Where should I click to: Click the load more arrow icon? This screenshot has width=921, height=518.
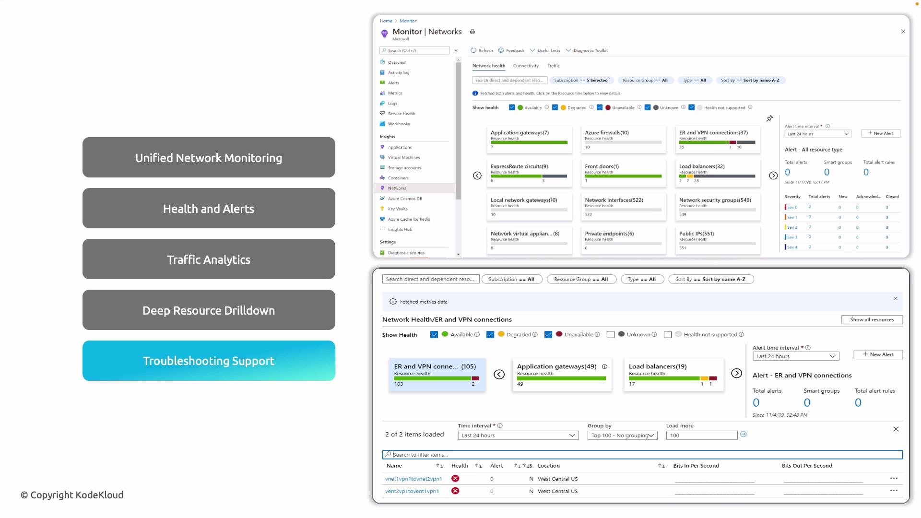pyautogui.click(x=744, y=435)
